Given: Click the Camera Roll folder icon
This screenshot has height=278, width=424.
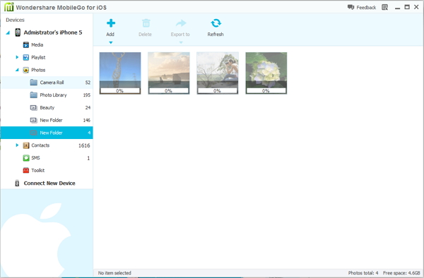Looking at the screenshot, I should click(33, 83).
